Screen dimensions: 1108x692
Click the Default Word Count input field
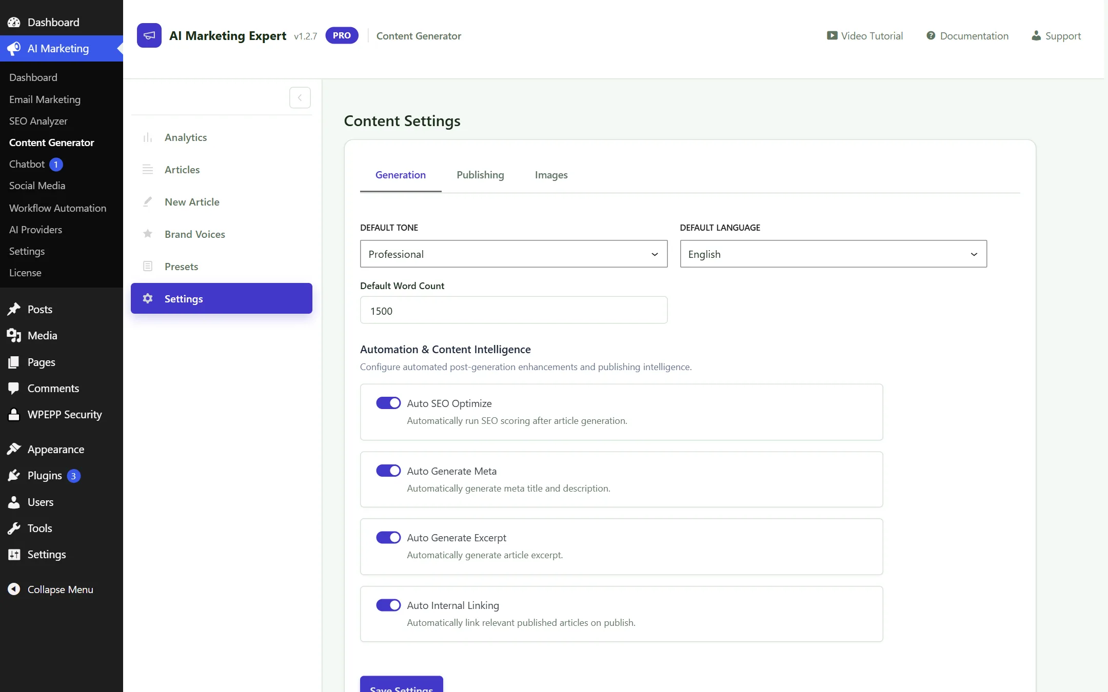click(513, 310)
